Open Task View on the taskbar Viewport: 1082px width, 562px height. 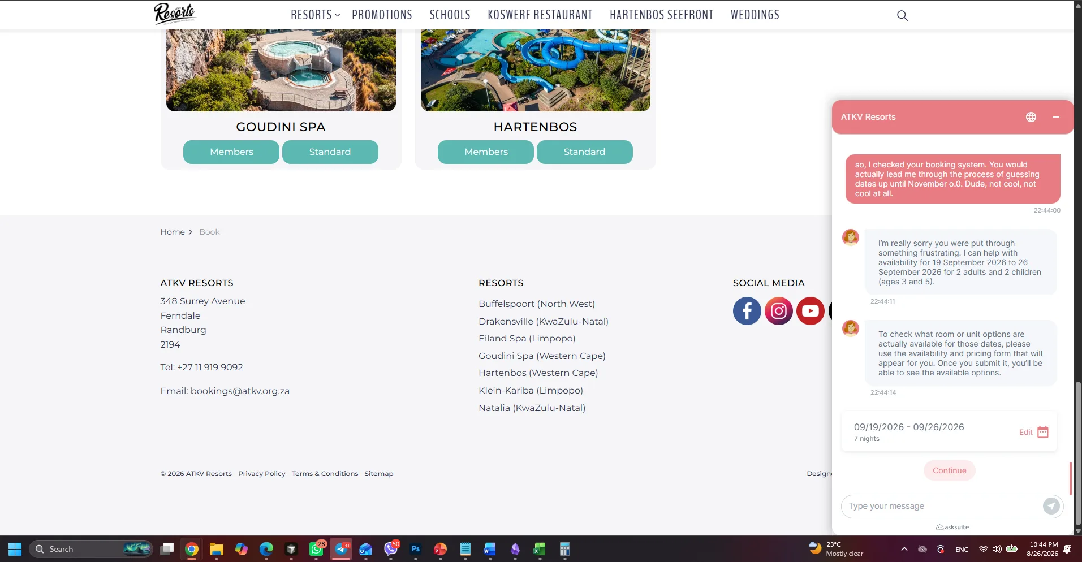click(x=167, y=549)
